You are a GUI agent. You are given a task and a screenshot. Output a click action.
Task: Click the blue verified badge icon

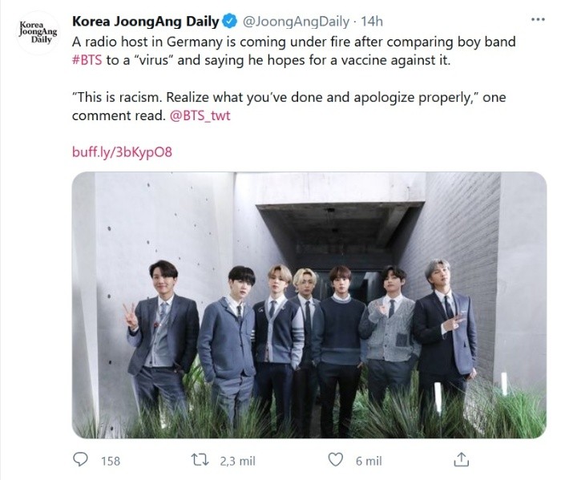(230, 22)
